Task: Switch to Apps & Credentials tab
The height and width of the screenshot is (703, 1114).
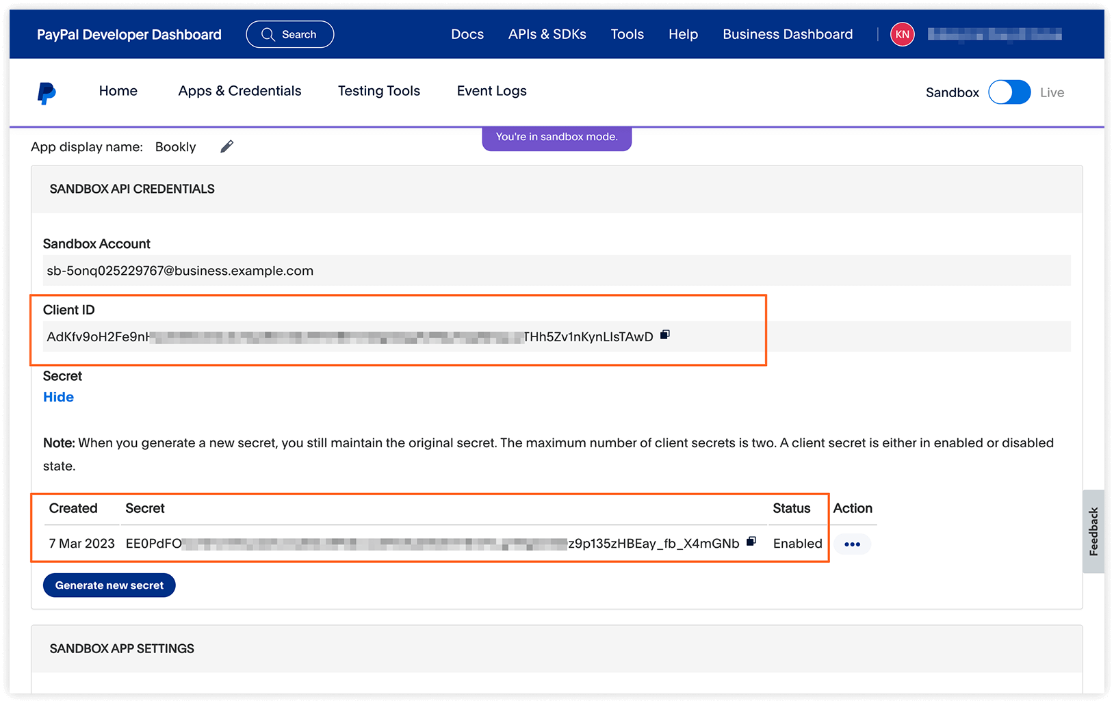Action: [239, 91]
